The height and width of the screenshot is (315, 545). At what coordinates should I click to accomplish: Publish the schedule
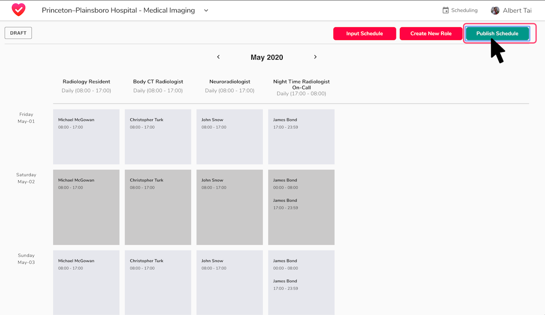pos(497,34)
